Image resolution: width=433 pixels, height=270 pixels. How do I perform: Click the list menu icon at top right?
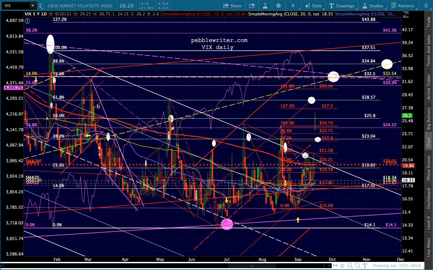(426, 6)
